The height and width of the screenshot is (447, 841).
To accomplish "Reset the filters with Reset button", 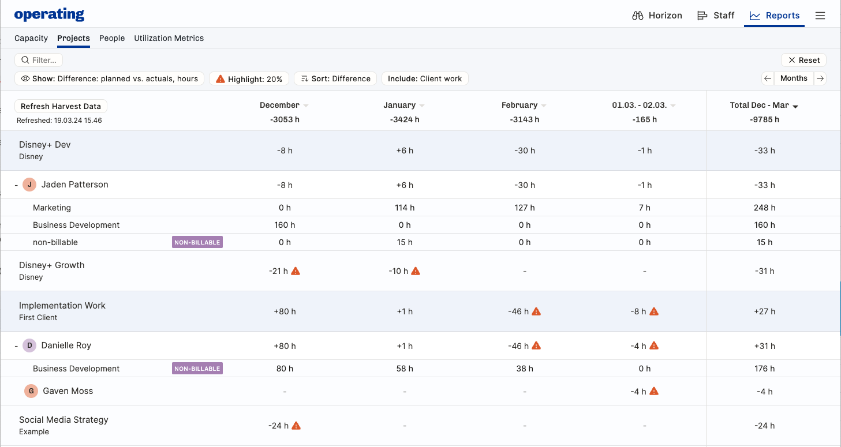I will [803, 60].
